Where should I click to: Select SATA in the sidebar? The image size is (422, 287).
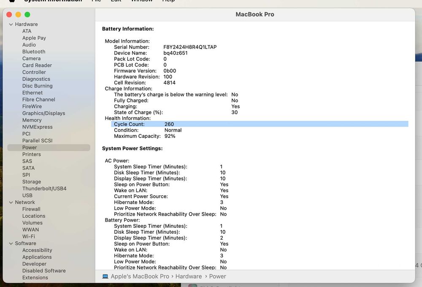click(x=28, y=168)
